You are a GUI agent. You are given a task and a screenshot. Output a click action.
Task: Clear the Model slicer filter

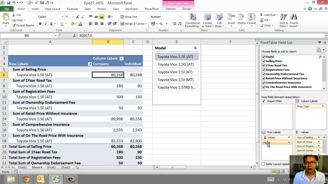195,48
